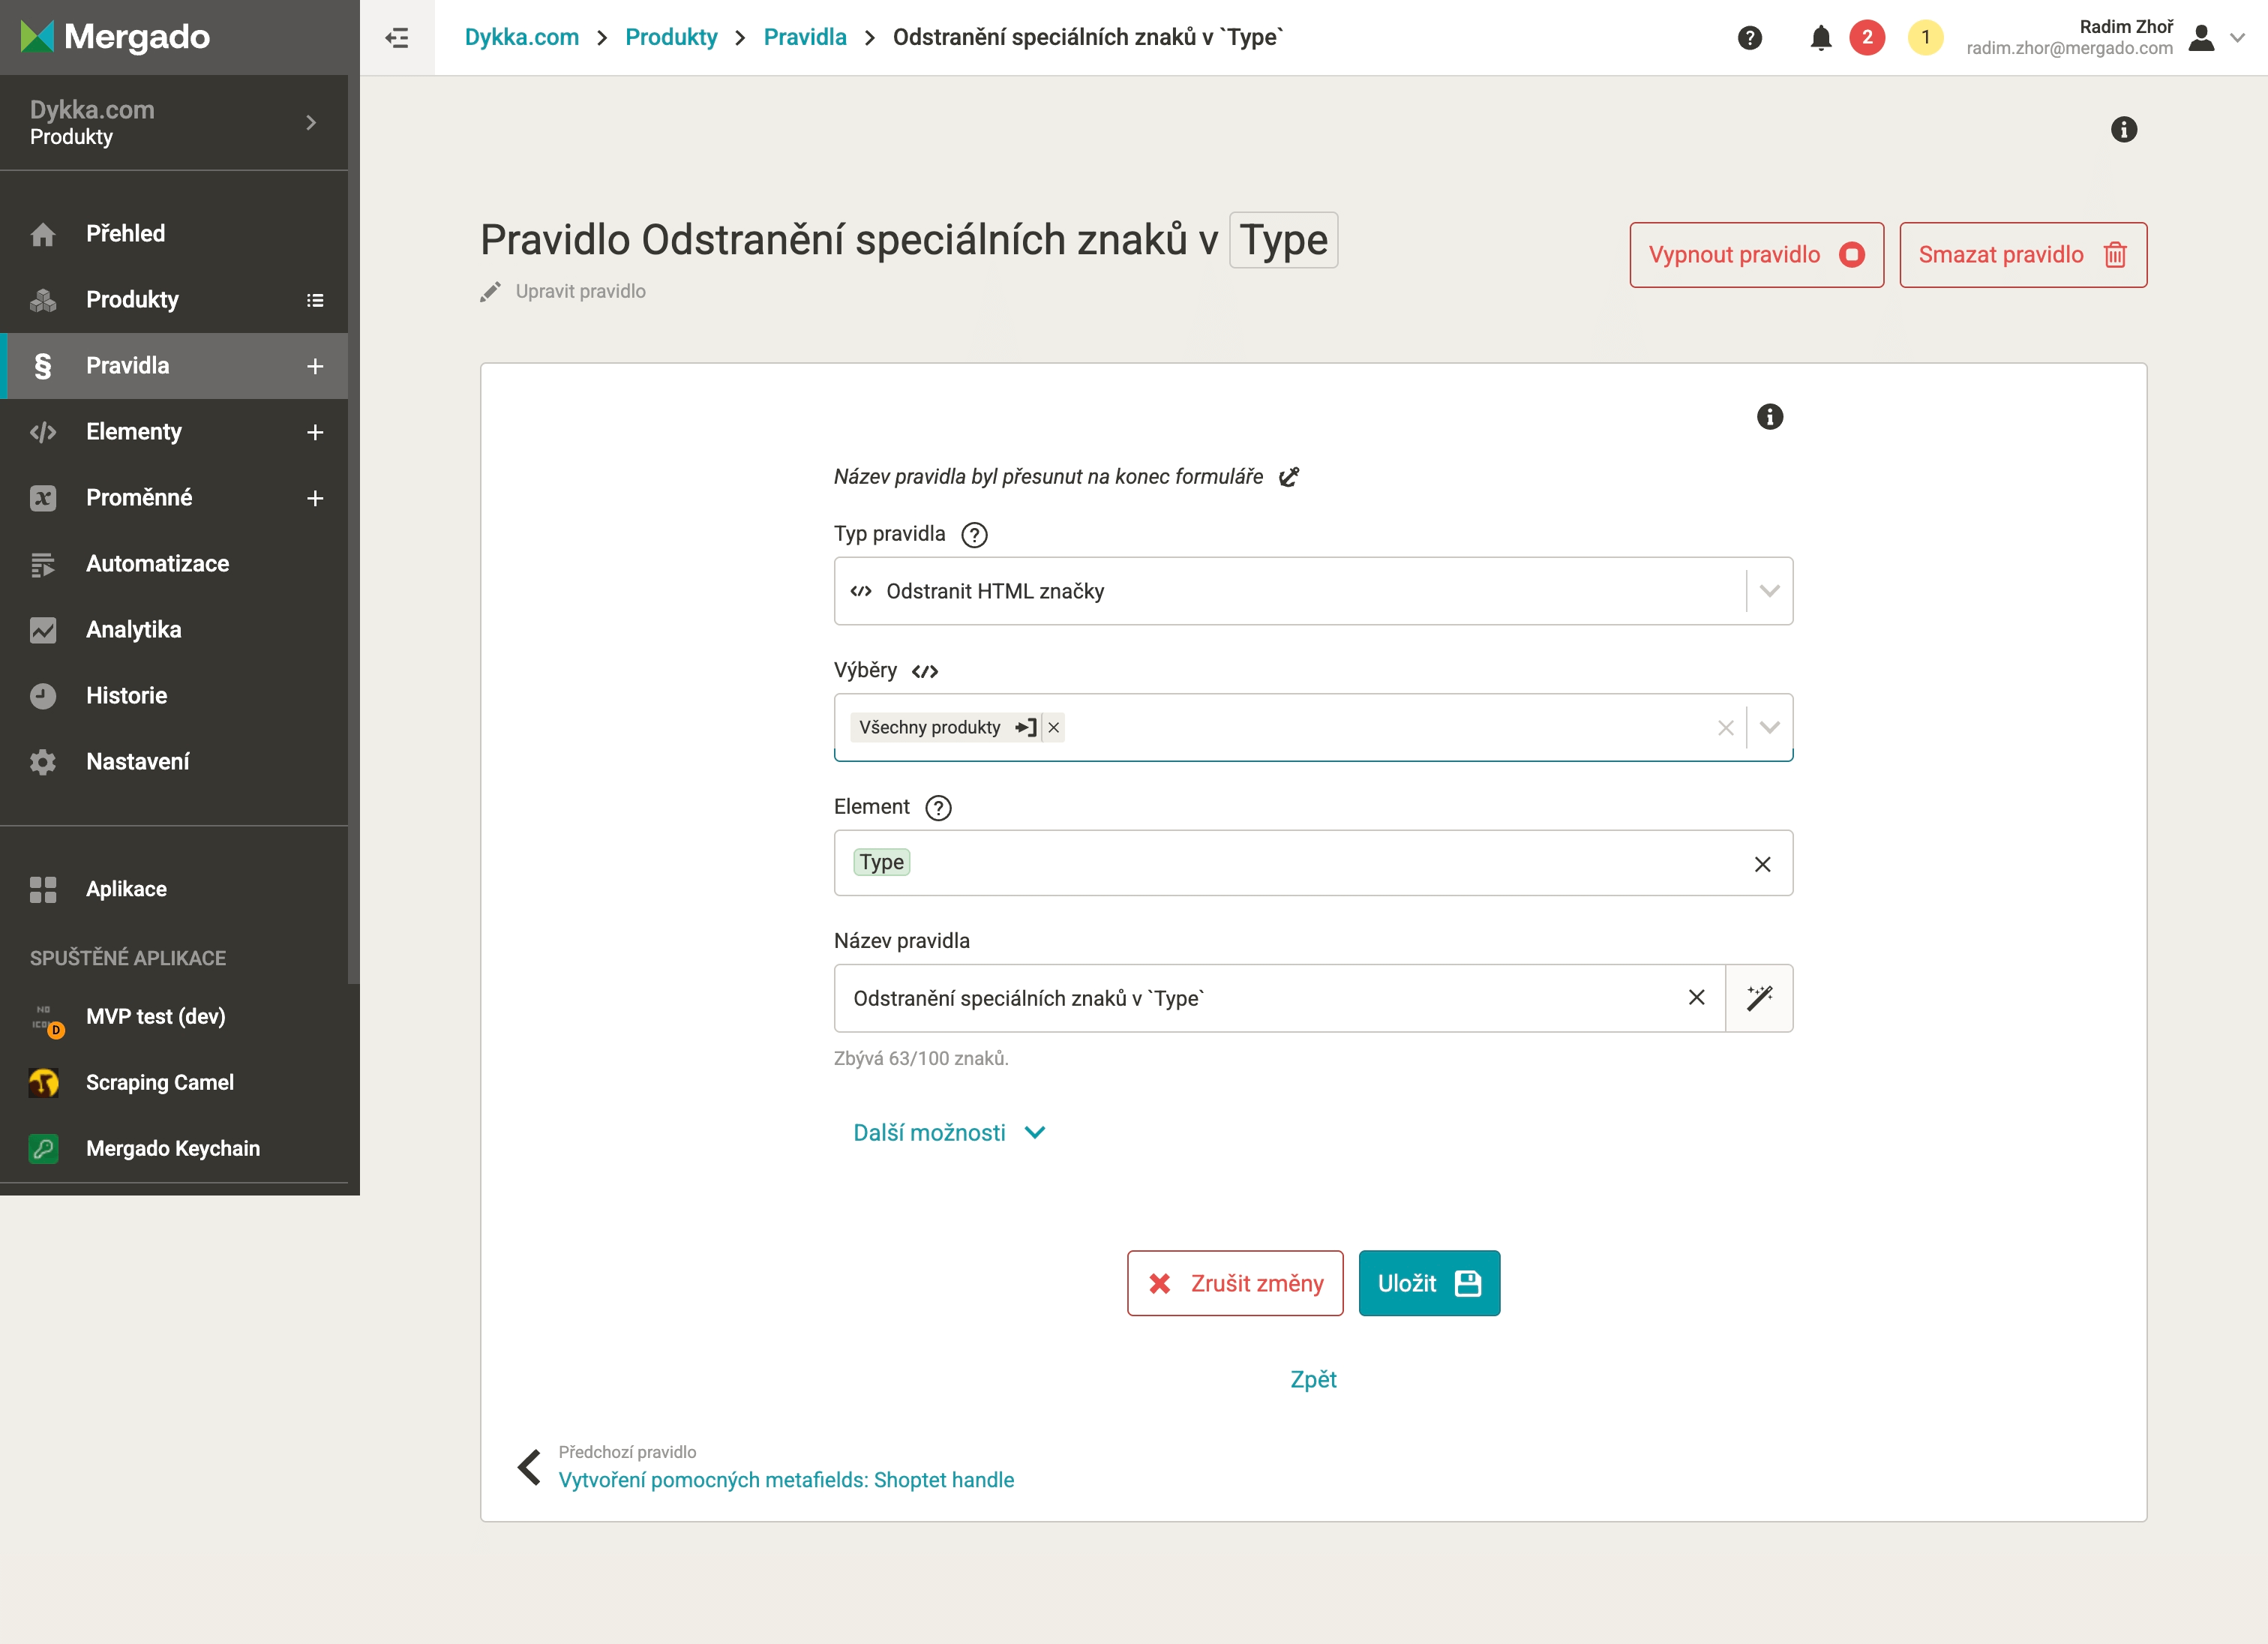Collapse the sidebar with the toggle icon
Viewport: 2268px width, 1644px height.
click(397, 38)
